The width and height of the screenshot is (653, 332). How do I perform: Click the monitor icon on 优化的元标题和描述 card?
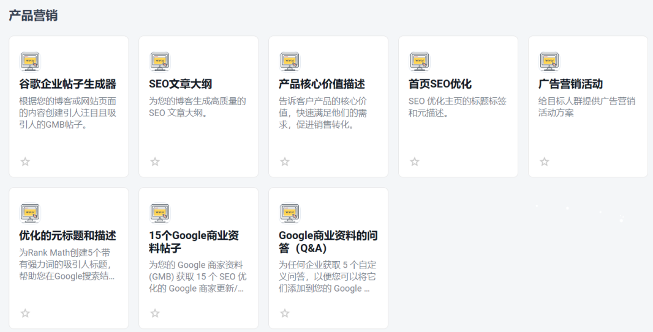tap(30, 213)
